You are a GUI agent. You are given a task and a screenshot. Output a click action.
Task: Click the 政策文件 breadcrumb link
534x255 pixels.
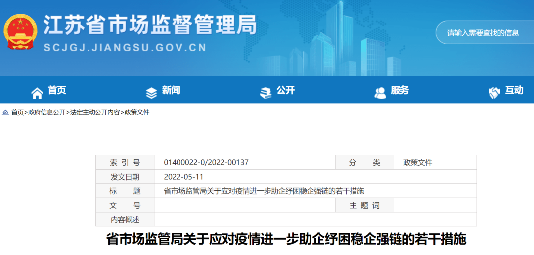pyautogui.click(x=136, y=112)
